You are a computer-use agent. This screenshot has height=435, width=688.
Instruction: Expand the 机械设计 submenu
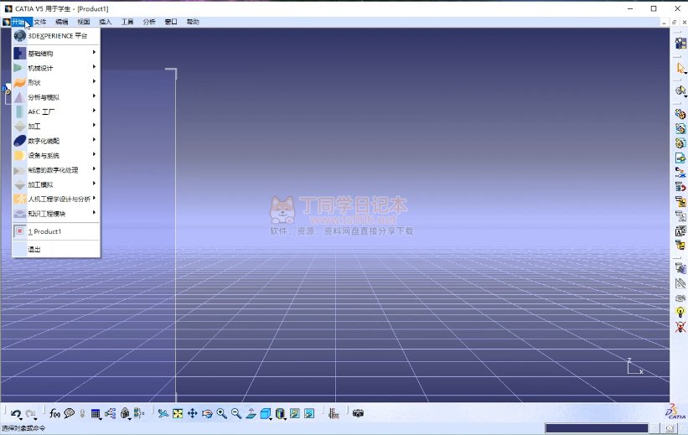tap(52, 68)
